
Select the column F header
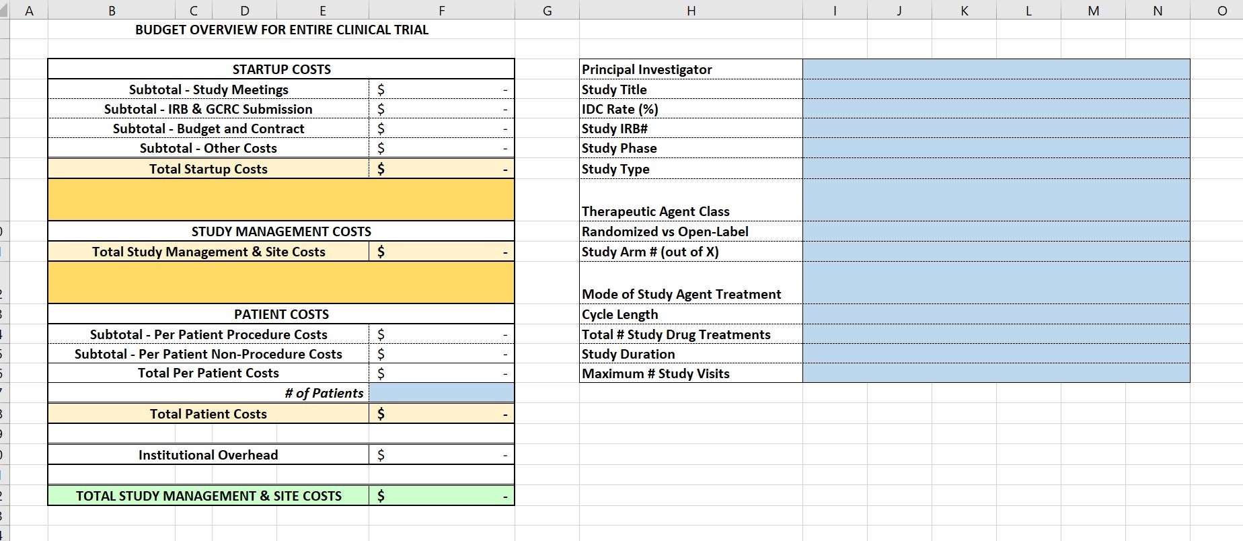pyautogui.click(x=441, y=10)
